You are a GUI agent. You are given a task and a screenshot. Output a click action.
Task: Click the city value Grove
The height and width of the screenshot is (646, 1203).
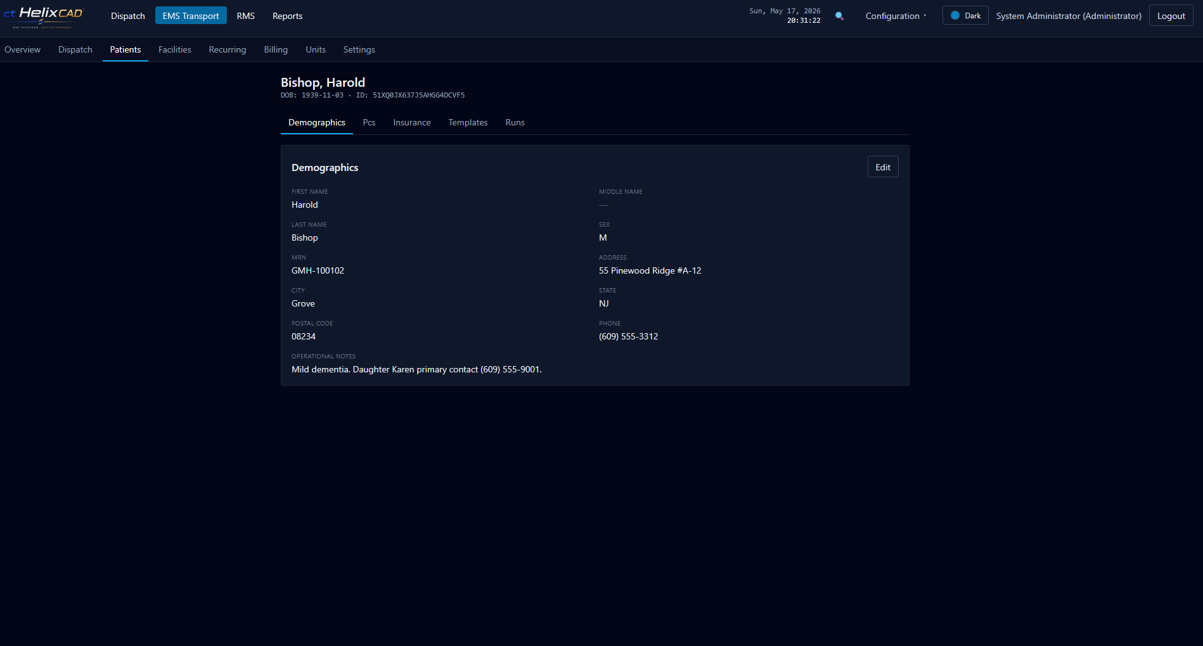point(303,303)
